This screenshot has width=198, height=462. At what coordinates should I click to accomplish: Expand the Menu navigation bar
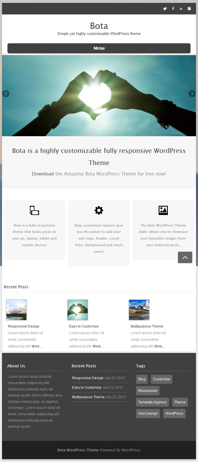point(99,48)
